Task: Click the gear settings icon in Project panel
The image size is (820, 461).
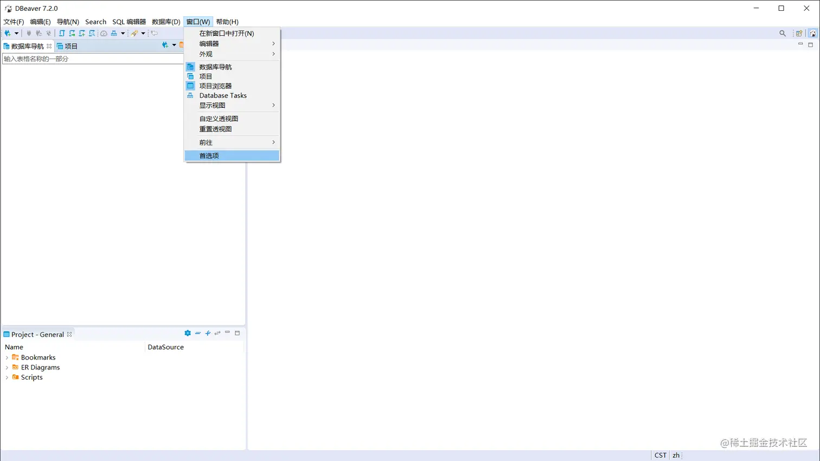Action: point(188,333)
